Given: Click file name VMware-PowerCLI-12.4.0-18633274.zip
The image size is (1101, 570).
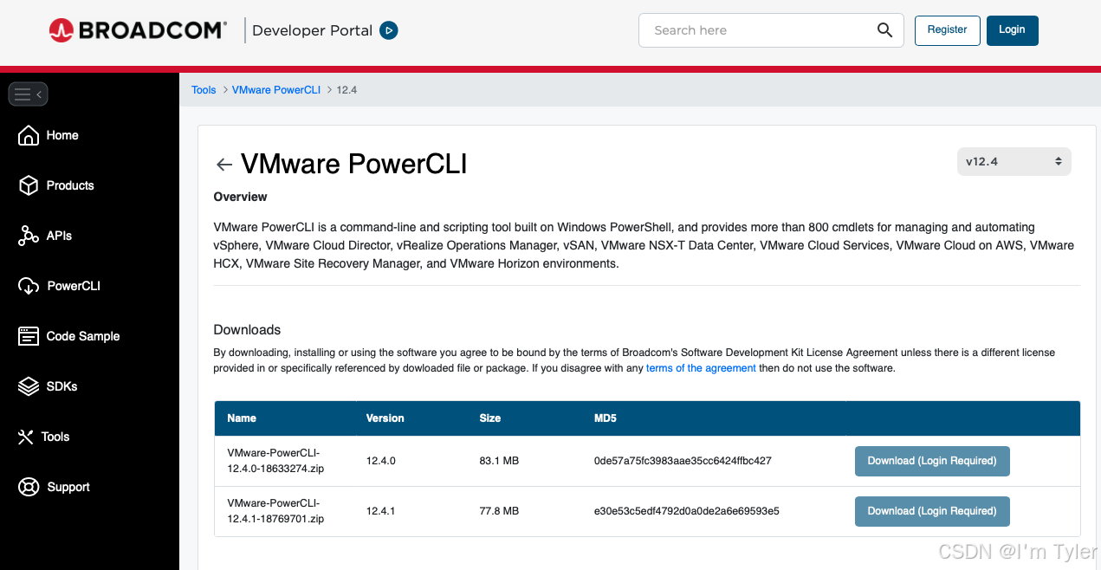Looking at the screenshot, I should (x=275, y=461).
